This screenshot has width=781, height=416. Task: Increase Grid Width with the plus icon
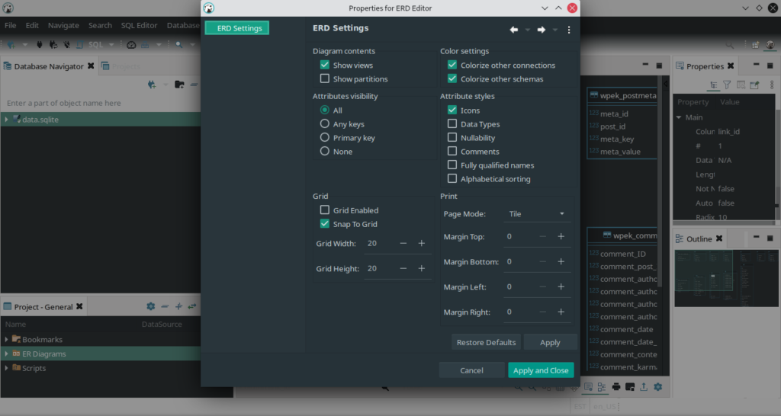pos(421,243)
